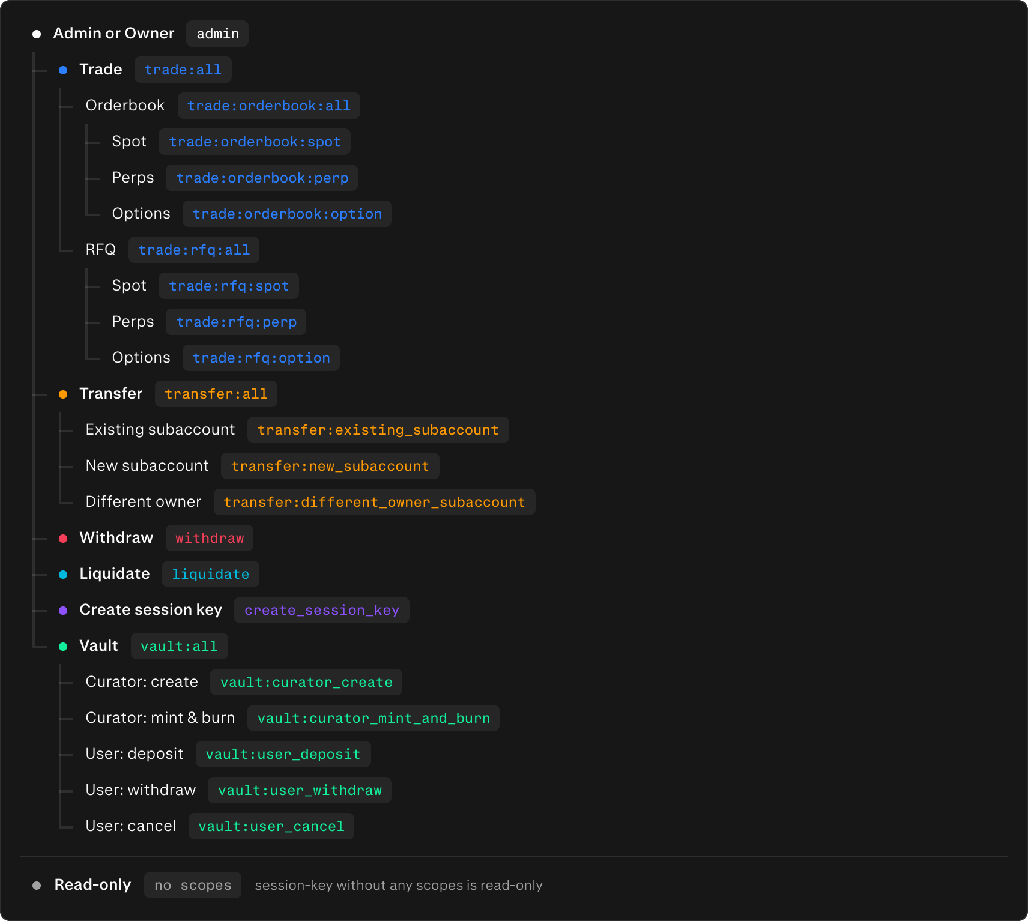Click the User: cancel label

click(x=131, y=826)
